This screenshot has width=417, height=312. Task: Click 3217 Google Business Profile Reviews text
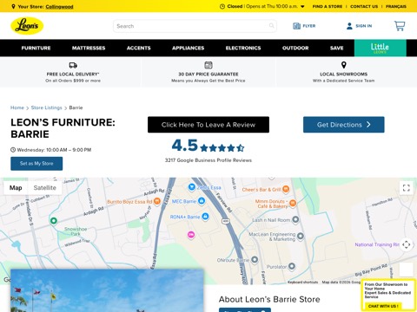pos(208,160)
